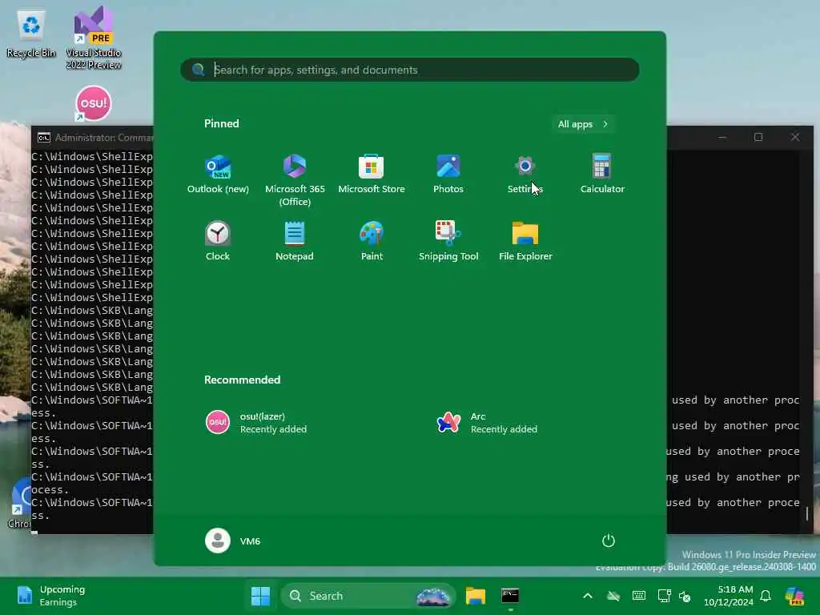The height and width of the screenshot is (615, 820).
Task: Click muted volume tray icon
Action: coord(685,596)
